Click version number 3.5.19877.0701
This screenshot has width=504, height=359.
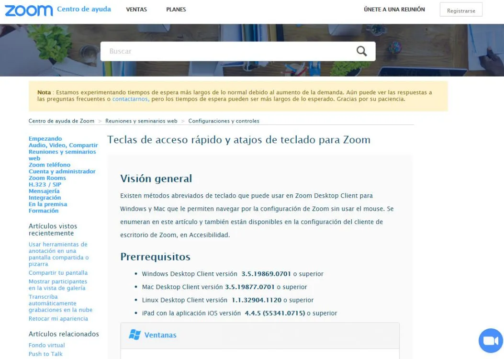250,287
